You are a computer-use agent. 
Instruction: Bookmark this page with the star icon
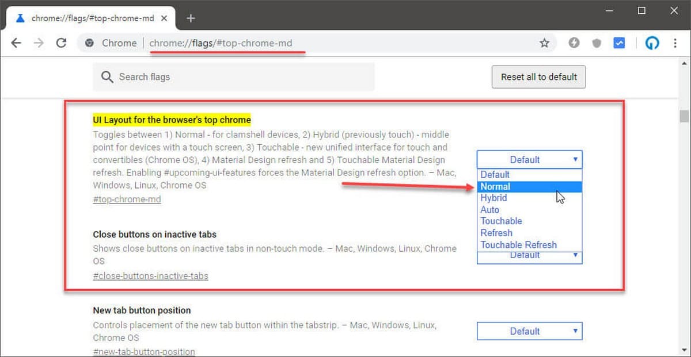coord(544,43)
